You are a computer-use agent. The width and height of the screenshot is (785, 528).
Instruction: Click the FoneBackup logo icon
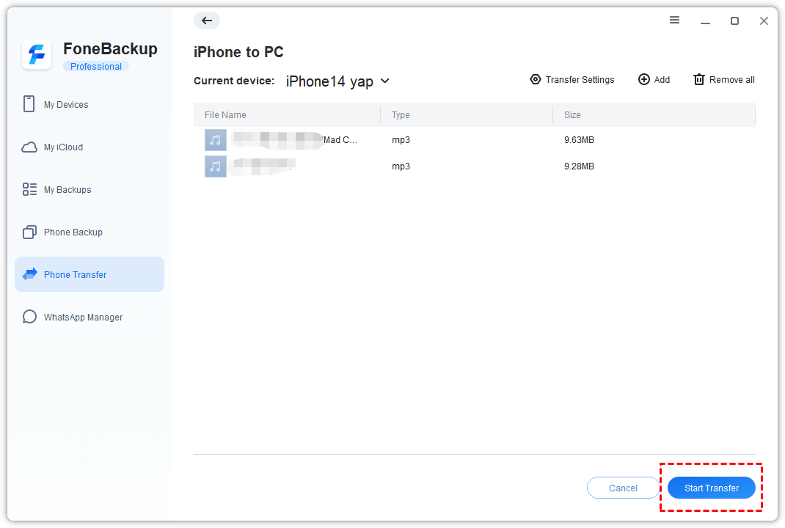(x=37, y=55)
